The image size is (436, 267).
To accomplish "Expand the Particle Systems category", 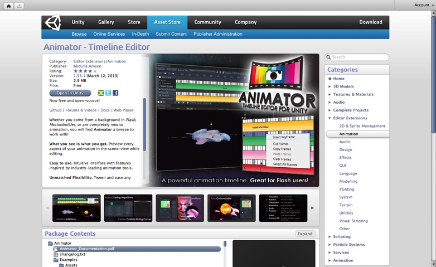I will pyautogui.click(x=330, y=245).
